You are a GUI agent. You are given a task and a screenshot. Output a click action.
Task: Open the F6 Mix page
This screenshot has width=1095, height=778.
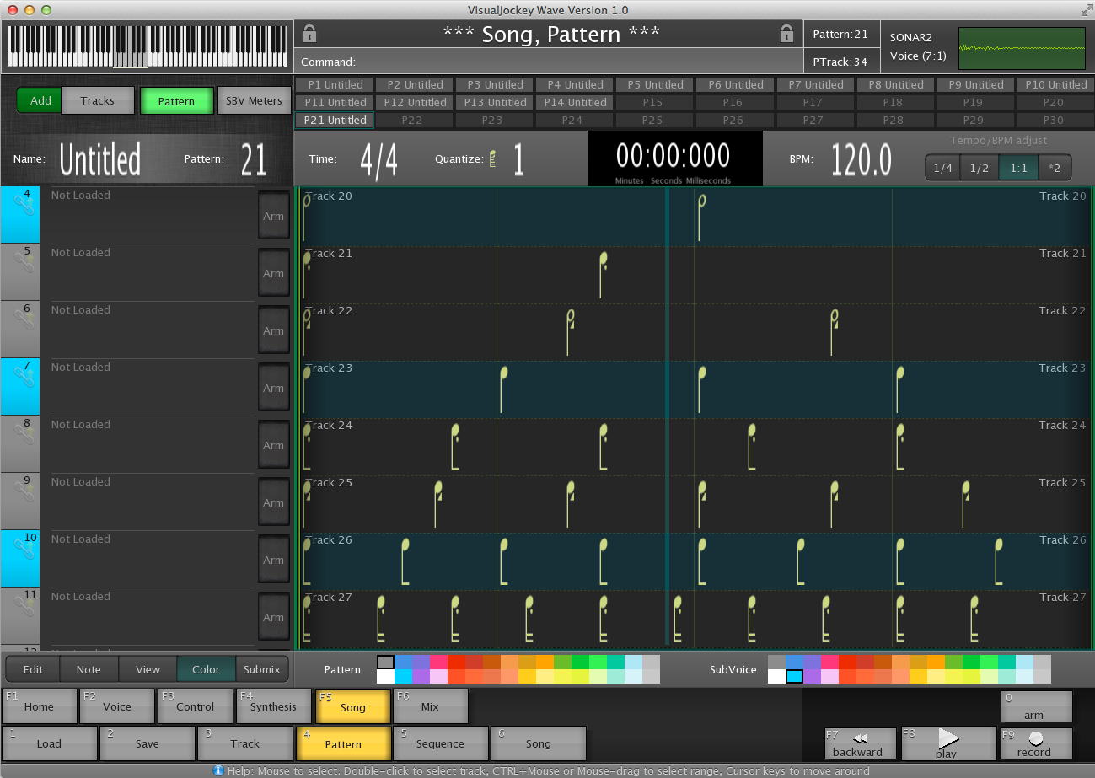pyautogui.click(x=431, y=706)
